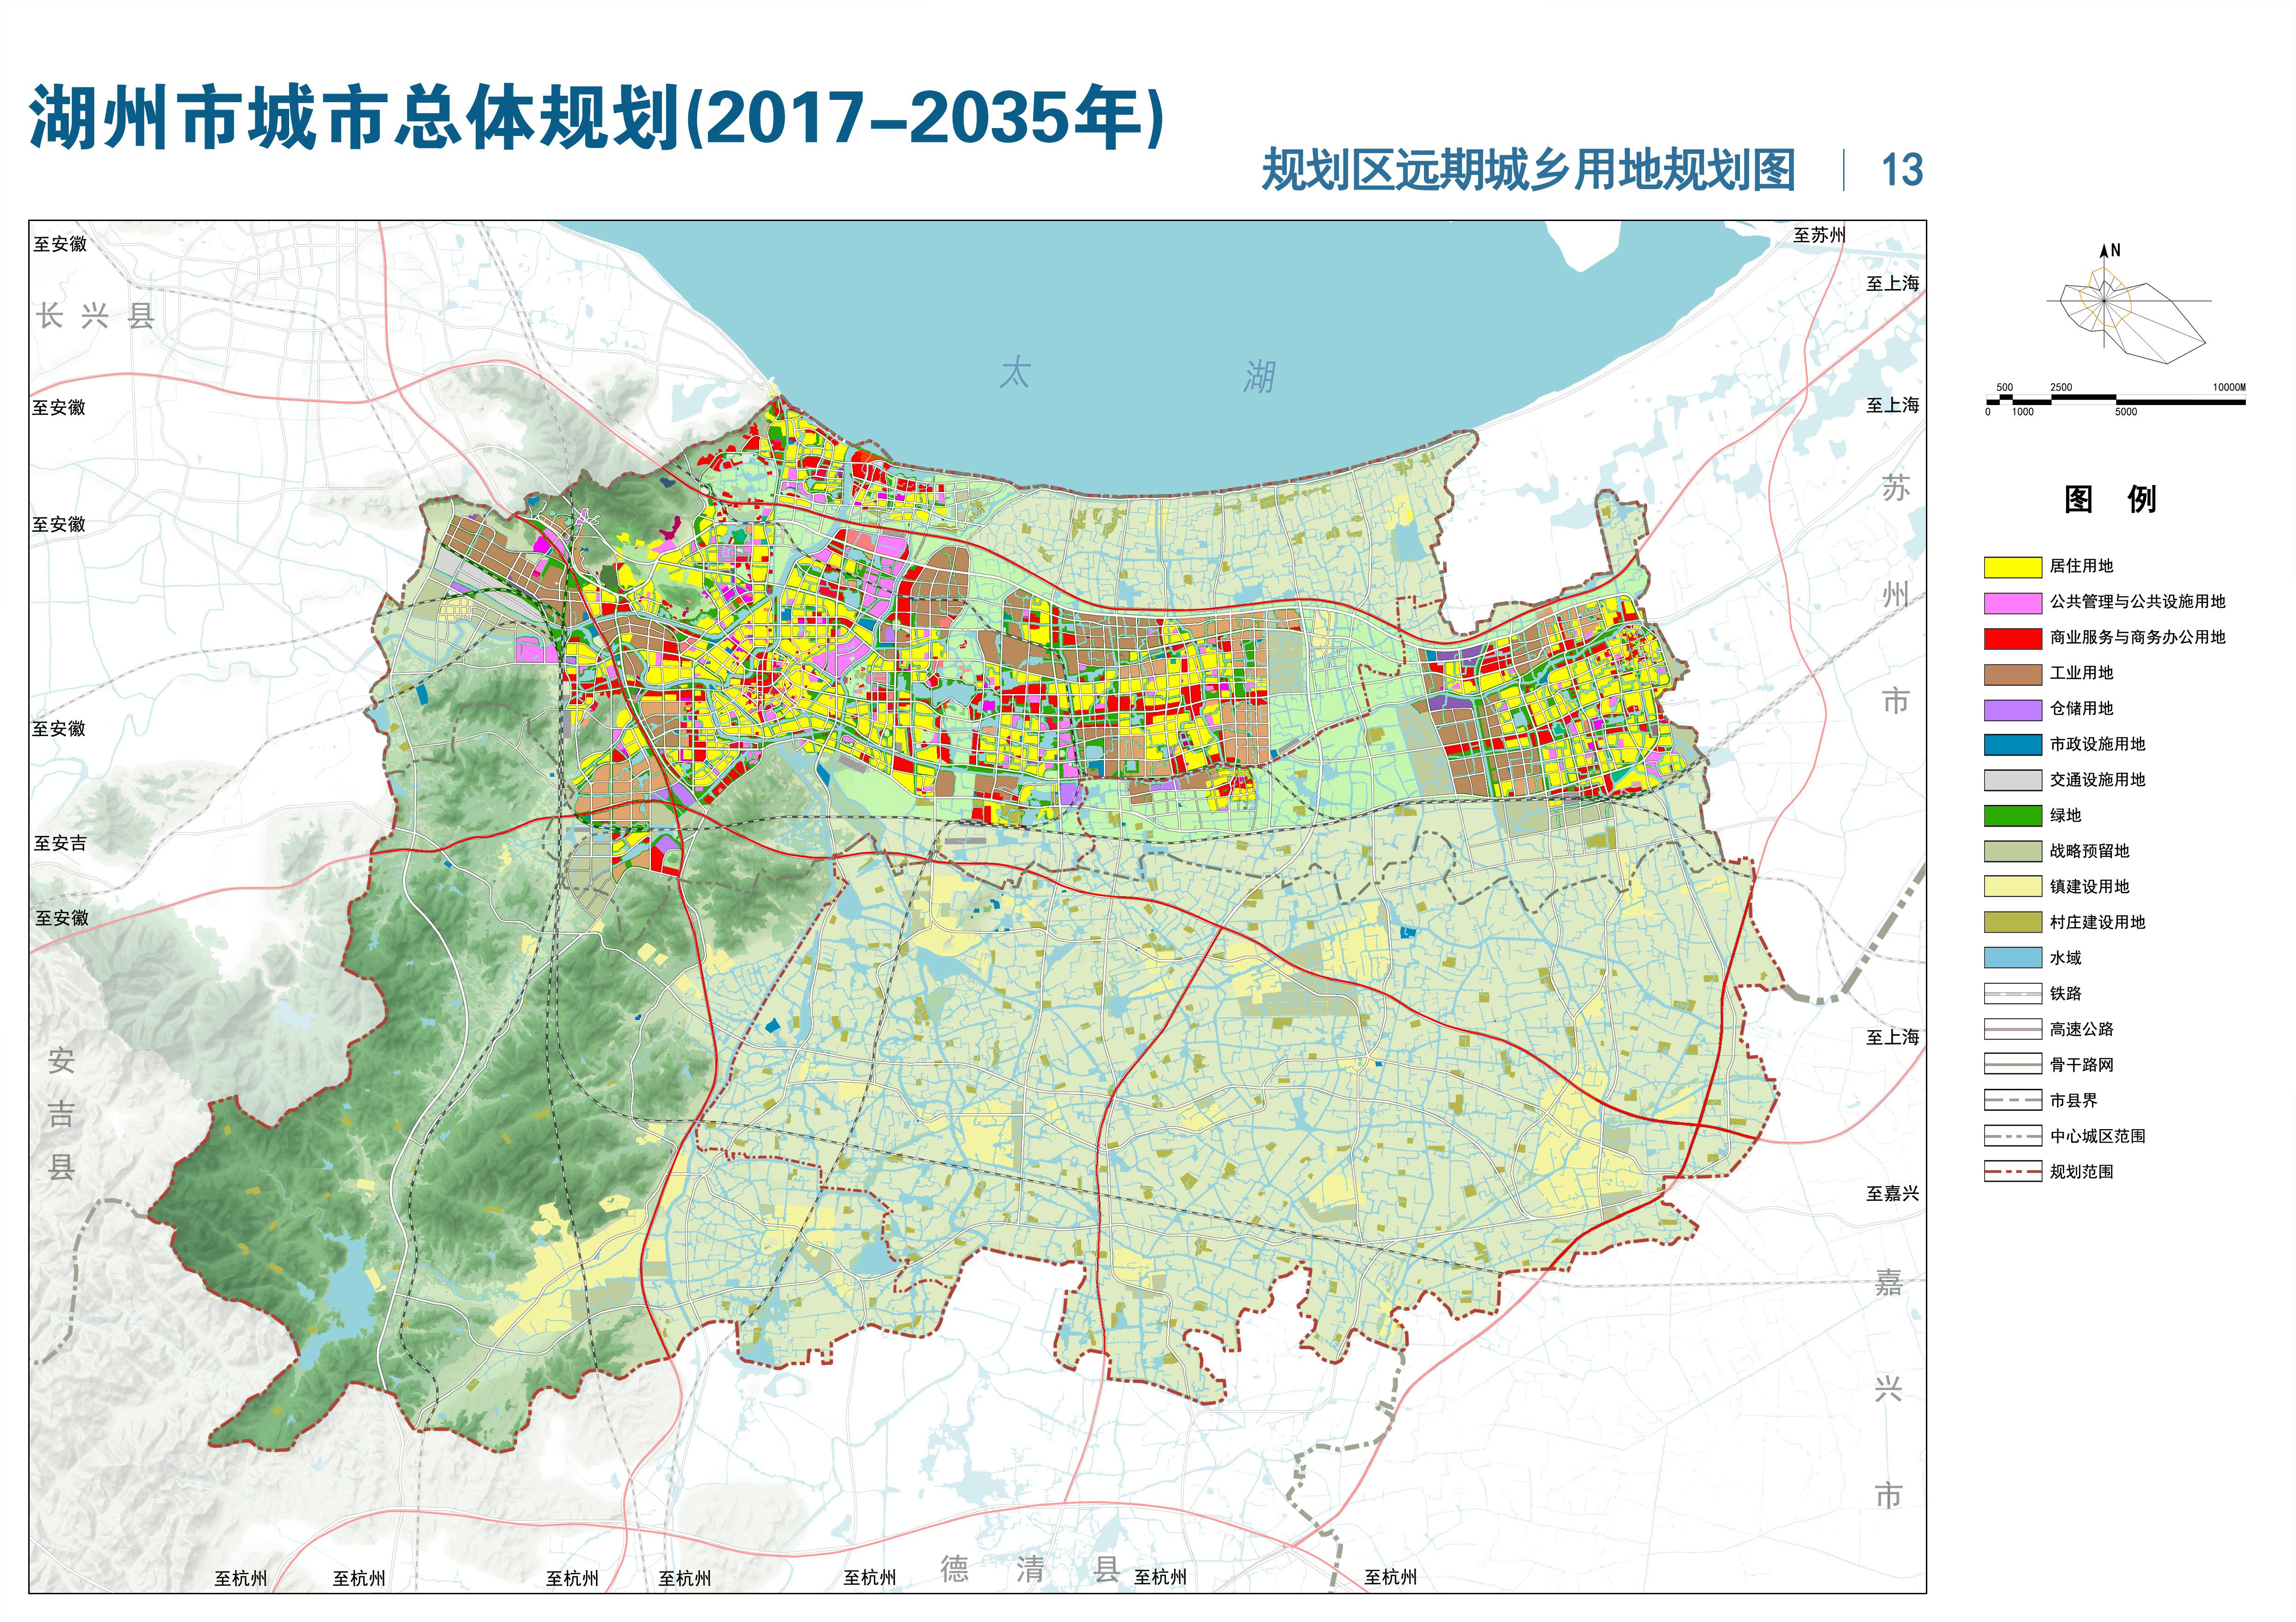Click the 绿地 legend label text

(x=2065, y=816)
